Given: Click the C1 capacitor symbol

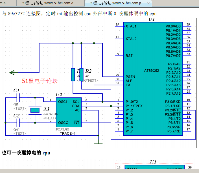Looking at the screenshot, I should (x=18, y=98).
